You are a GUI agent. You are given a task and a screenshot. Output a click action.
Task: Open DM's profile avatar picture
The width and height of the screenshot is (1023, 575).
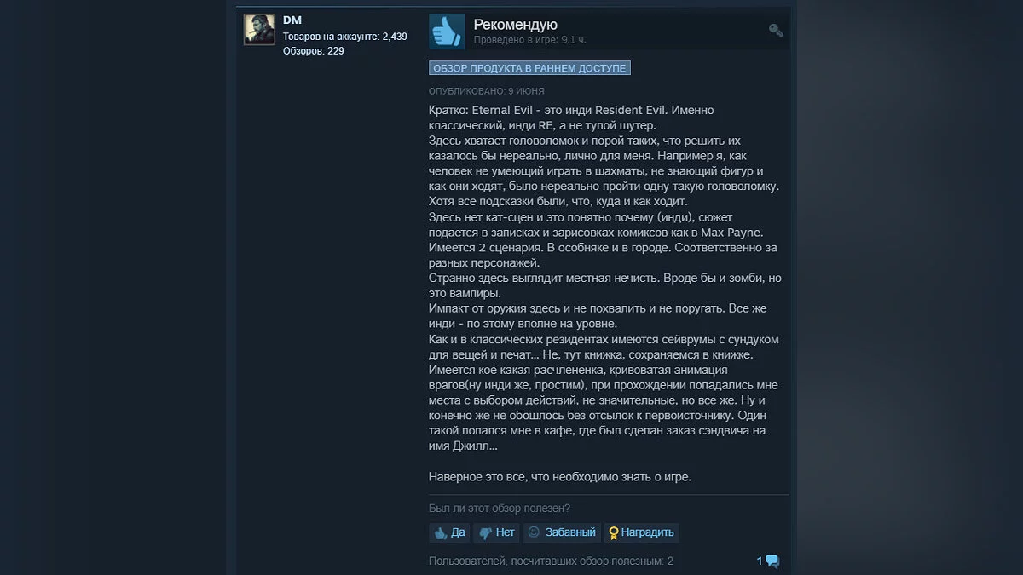[259, 29]
